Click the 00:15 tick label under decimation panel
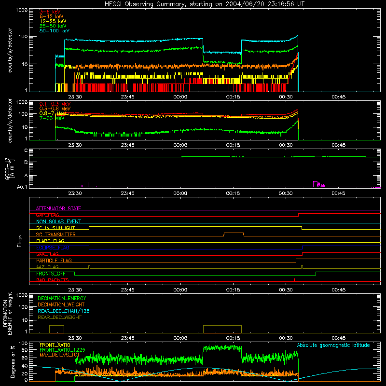The image size is (386, 386). coord(233,338)
